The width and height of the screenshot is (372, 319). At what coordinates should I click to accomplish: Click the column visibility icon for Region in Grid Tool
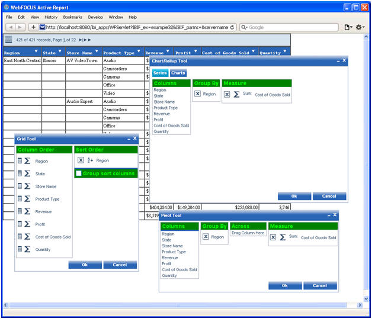20,161
